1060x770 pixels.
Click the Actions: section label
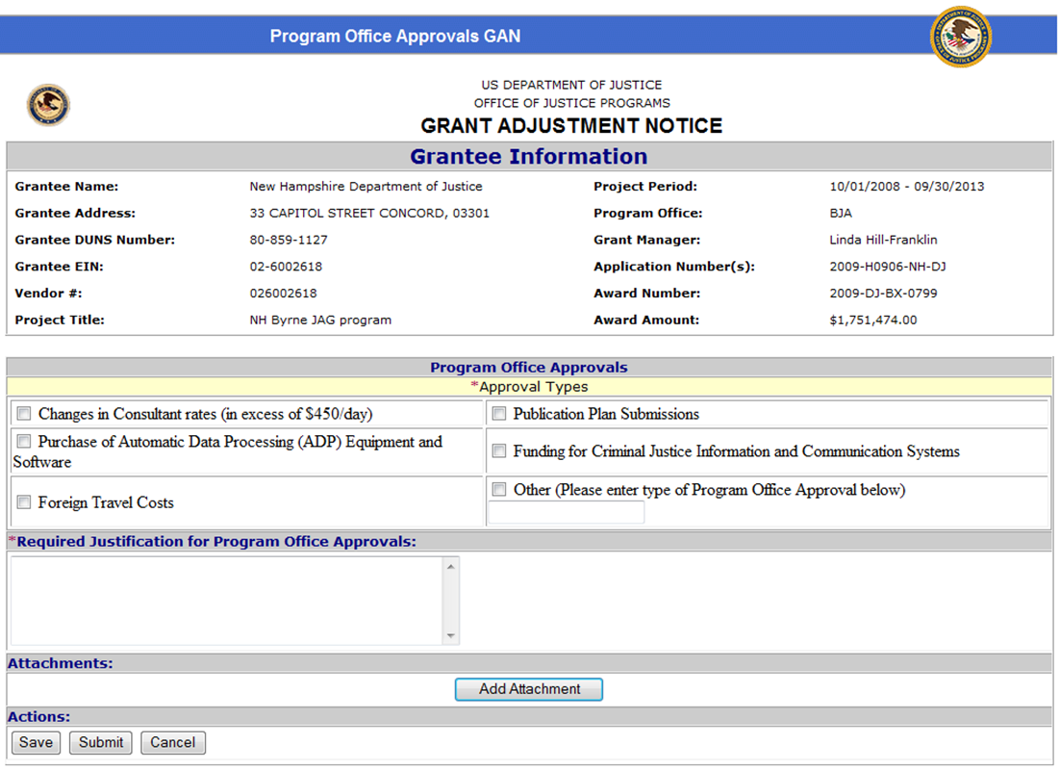pos(38,716)
